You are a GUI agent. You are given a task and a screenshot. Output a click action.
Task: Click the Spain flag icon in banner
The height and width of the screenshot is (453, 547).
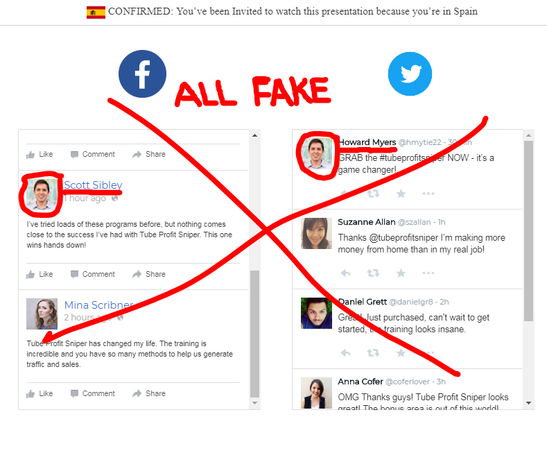(96, 12)
